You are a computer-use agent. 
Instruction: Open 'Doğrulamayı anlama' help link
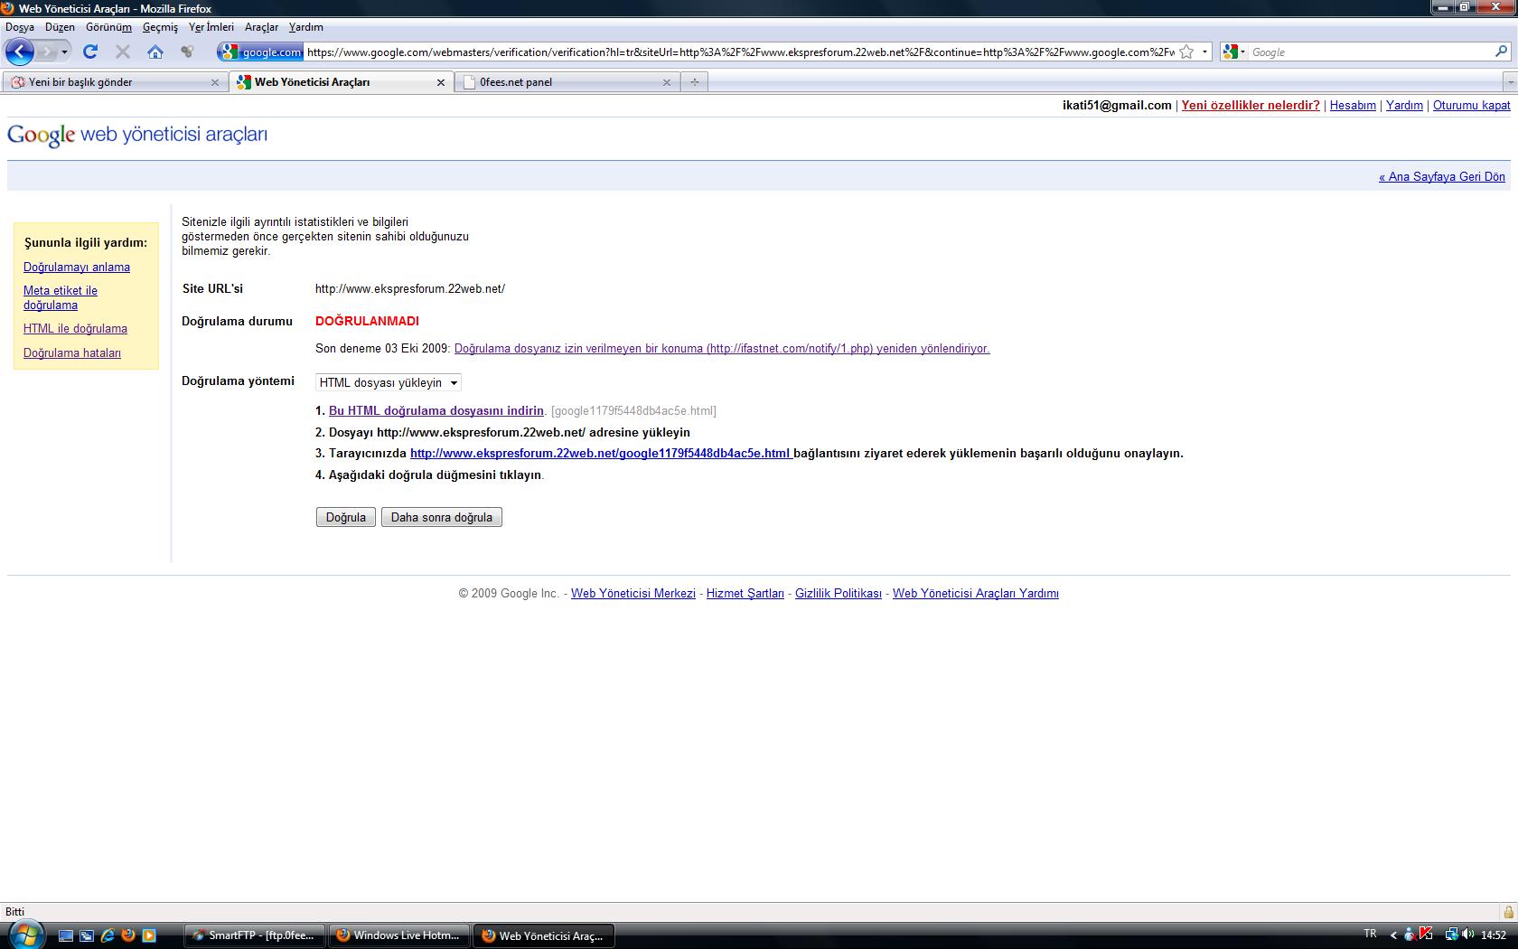77,267
